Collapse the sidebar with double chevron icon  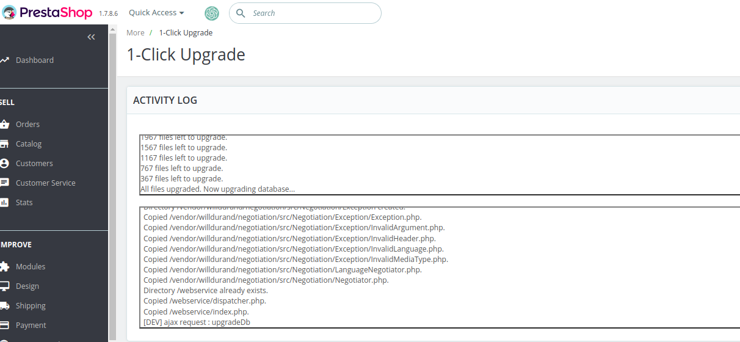click(91, 37)
